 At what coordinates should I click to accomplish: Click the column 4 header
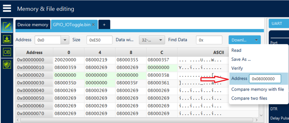[x=100, y=52]
